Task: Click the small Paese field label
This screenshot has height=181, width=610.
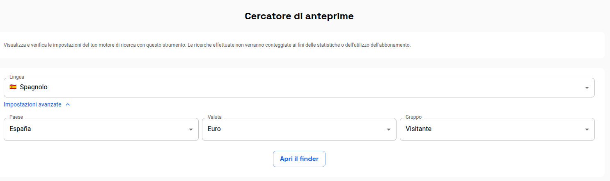Action: [x=16, y=117]
